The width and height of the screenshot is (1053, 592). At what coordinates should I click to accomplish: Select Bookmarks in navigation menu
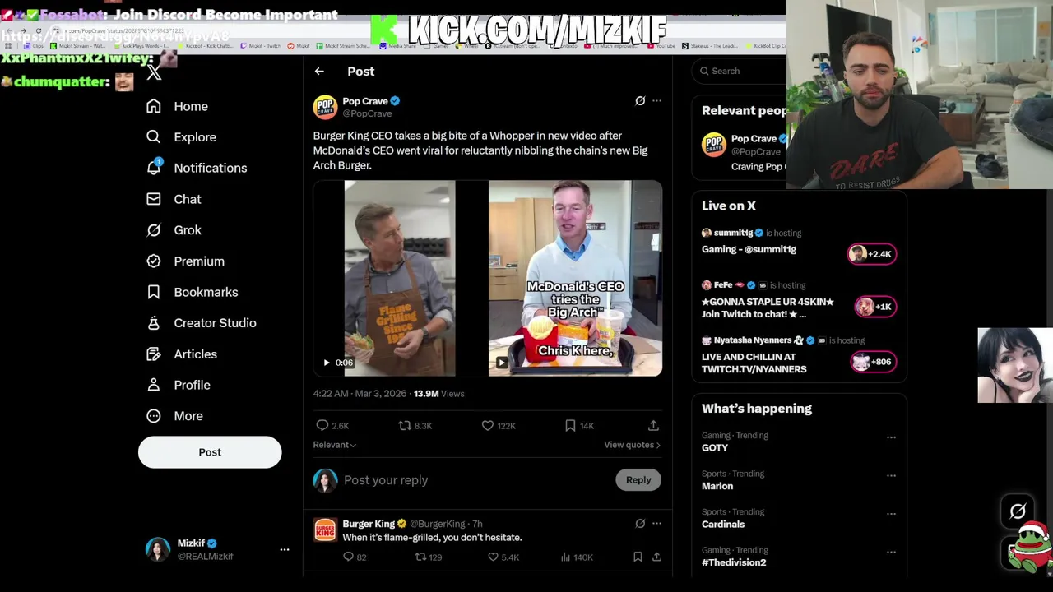click(206, 292)
